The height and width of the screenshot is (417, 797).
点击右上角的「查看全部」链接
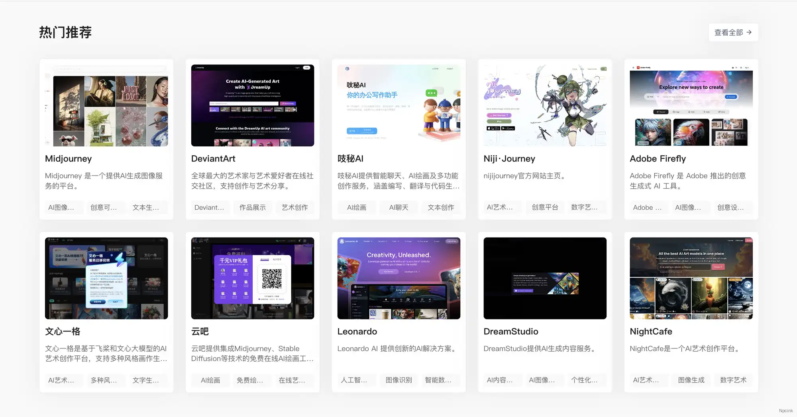(x=732, y=32)
